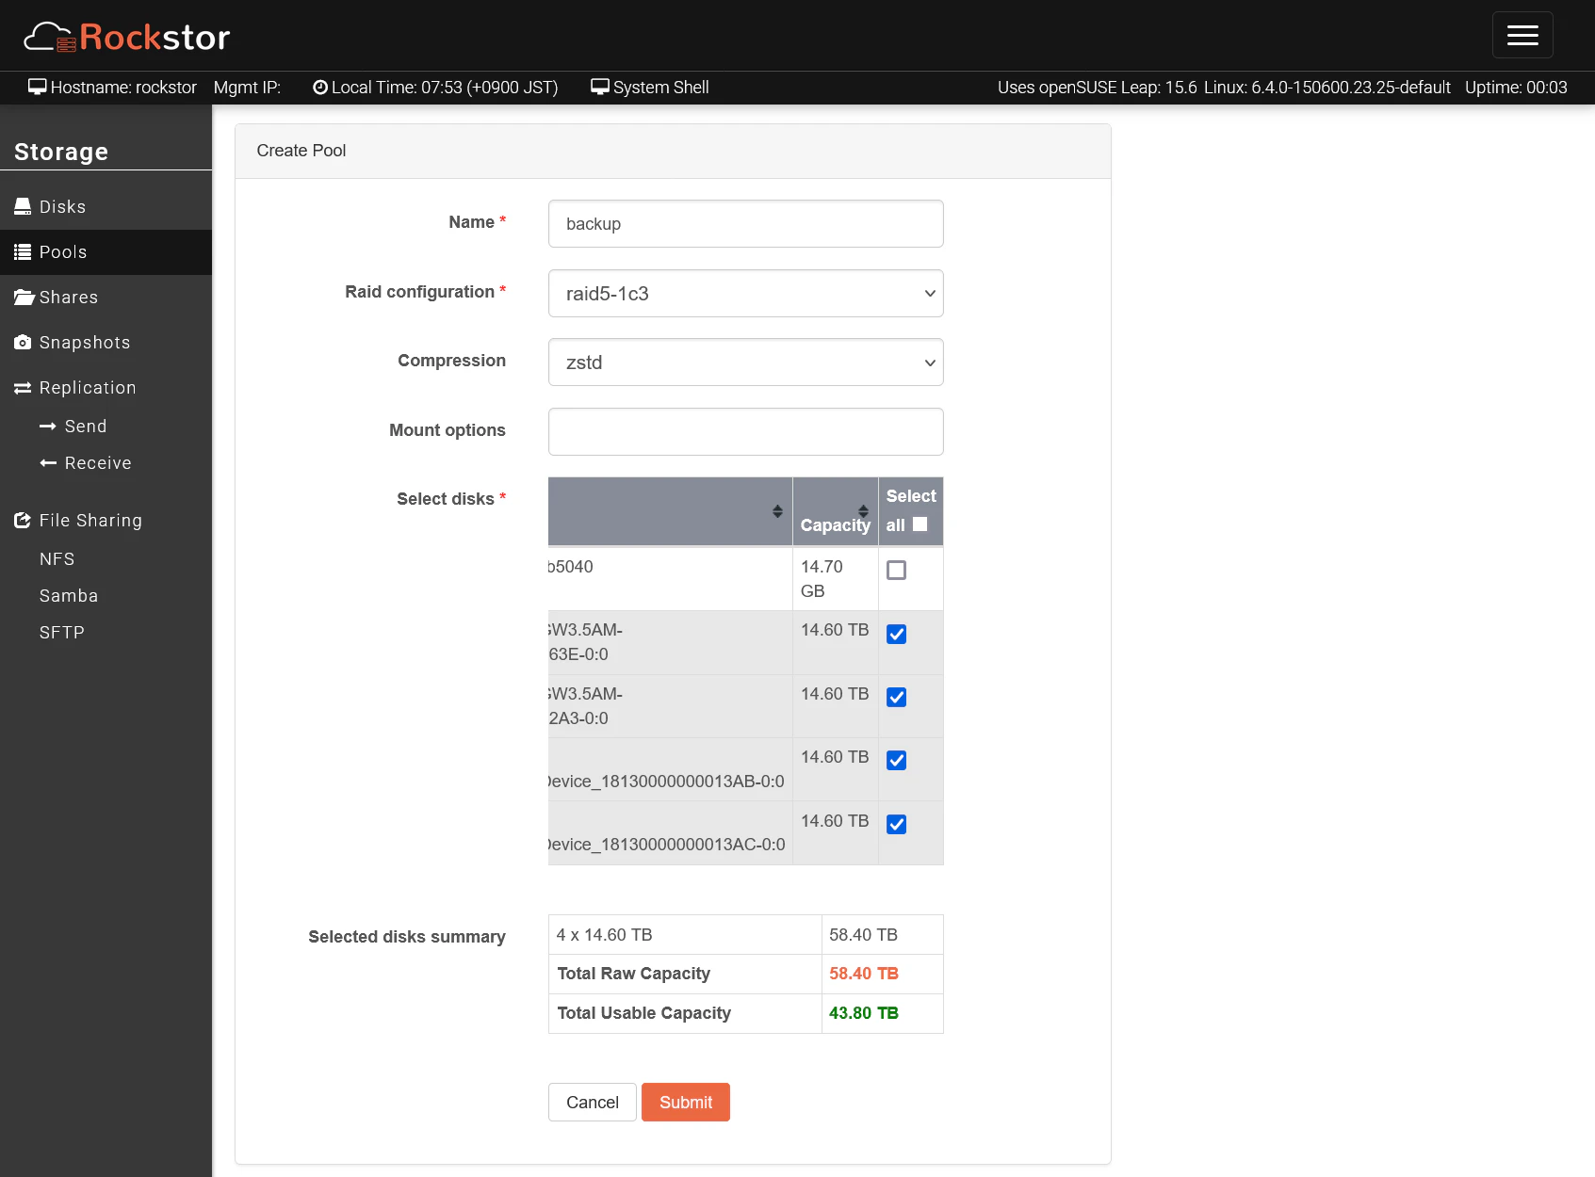Cancel the pool creation

coord(593,1103)
